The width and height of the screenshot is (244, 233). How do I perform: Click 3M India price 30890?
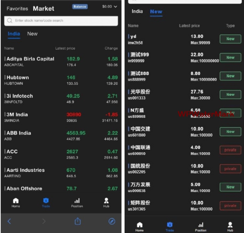click(x=74, y=115)
